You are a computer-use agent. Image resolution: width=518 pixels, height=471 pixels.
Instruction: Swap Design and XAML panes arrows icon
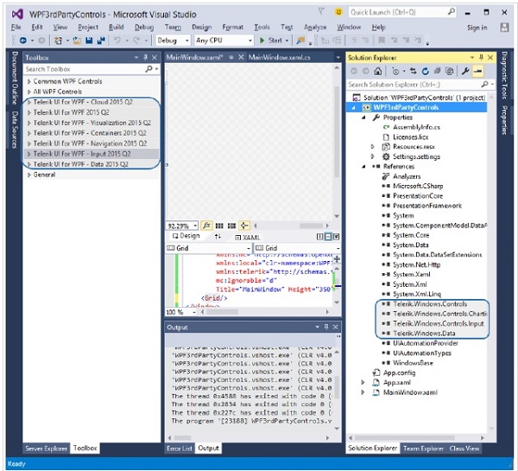click(218, 236)
